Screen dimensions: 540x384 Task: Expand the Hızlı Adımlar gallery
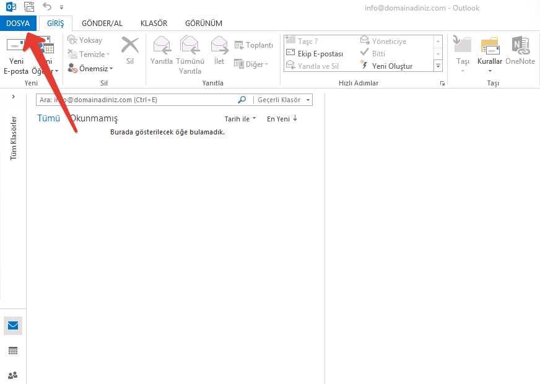pyautogui.click(x=438, y=66)
